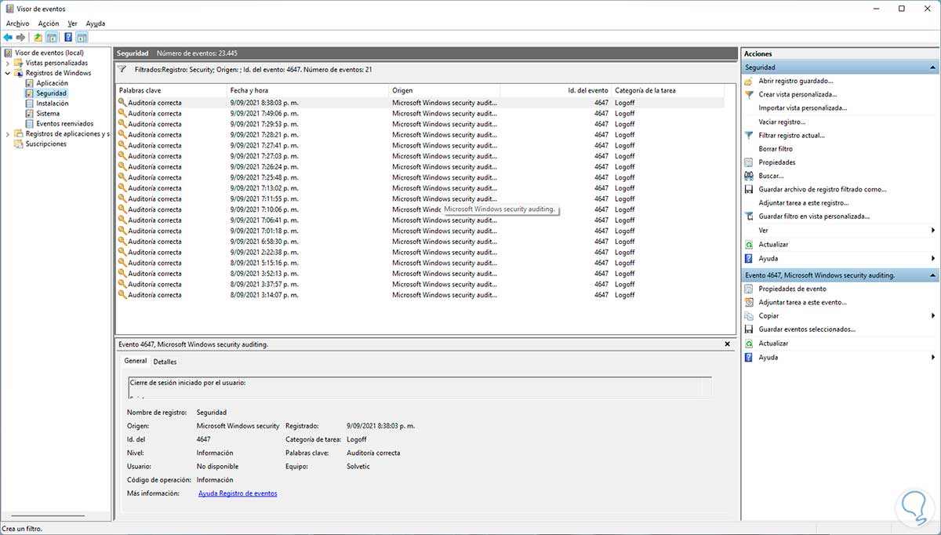Click Adjuntar tarea a este evento icon
The image size is (941, 535).
pyautogui.click(x=750, y=302)
